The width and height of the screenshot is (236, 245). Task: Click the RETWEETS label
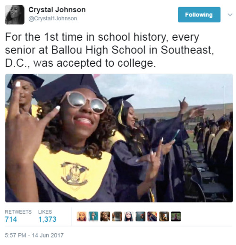18,212
